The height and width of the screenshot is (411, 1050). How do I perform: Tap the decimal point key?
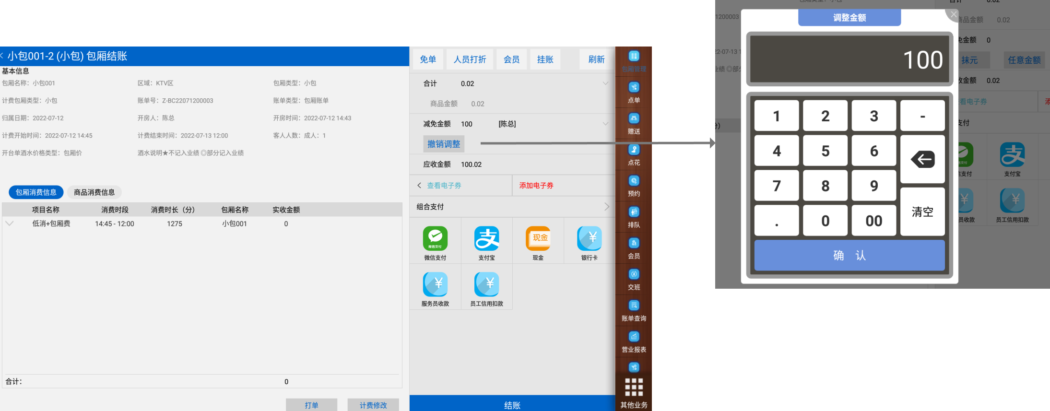tap(777, 221)
